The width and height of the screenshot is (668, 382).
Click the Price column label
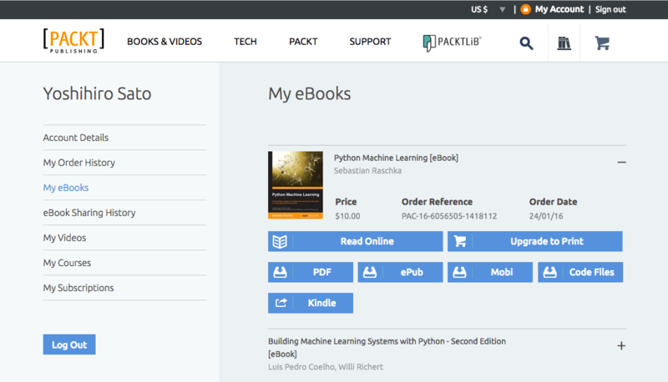(346, 202)
